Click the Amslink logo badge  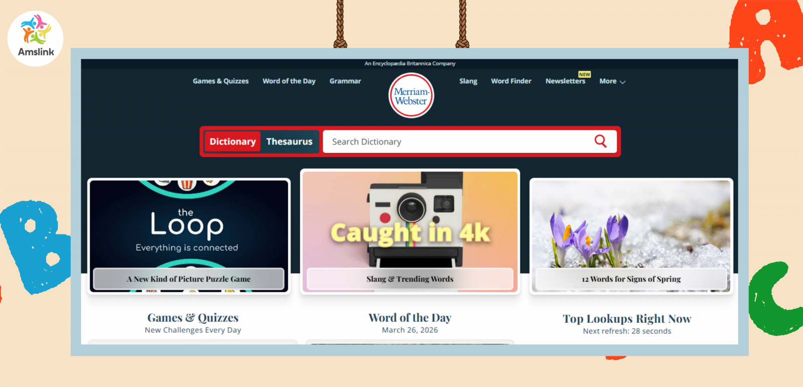point(36,39)
